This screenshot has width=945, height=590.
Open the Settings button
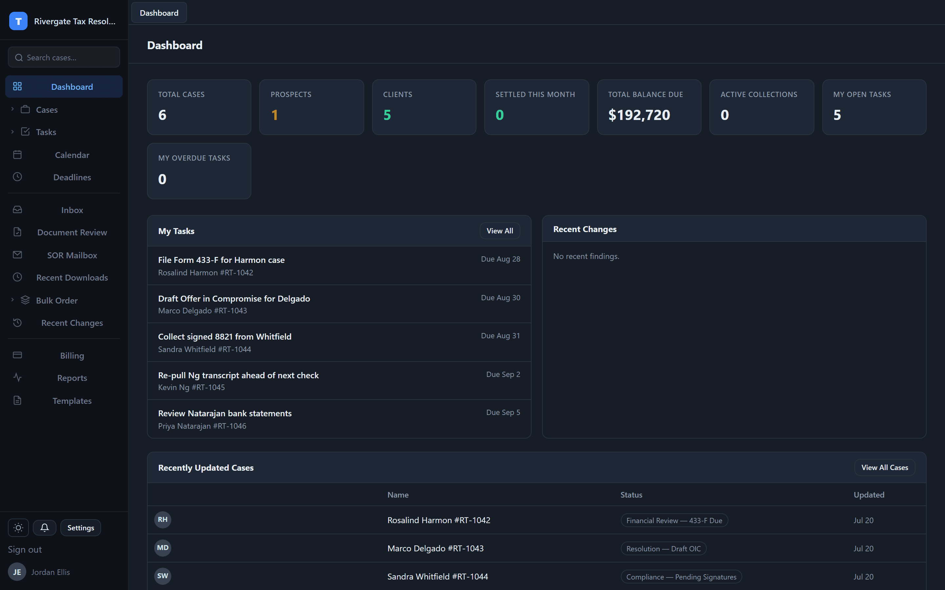click(80, 528)
